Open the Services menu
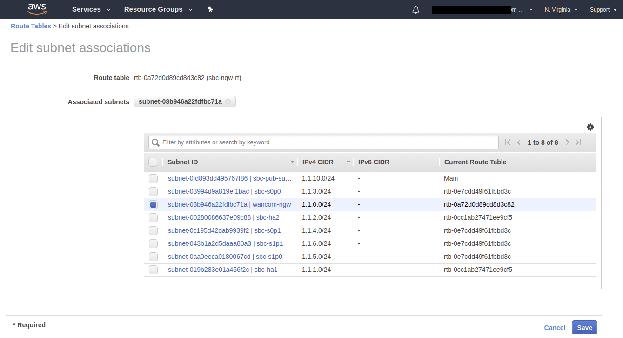The width and height of the screenshot is (623, 338). click(90, 9)
